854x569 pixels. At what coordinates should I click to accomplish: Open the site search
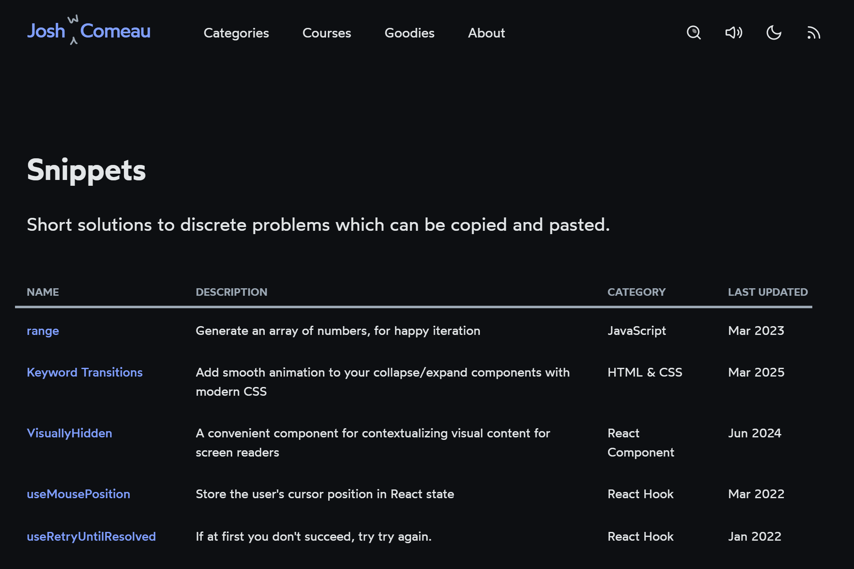(693, 32)
